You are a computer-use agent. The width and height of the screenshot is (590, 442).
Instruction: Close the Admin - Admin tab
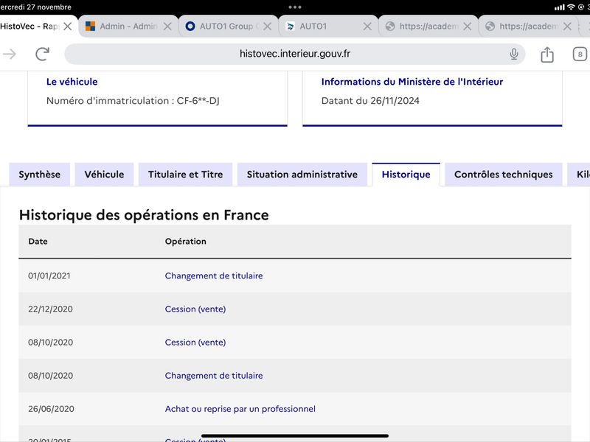(x=168, y=27)
